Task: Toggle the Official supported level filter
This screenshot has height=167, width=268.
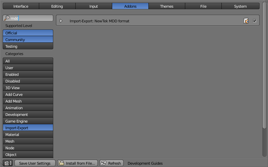Action: [28, 33]
